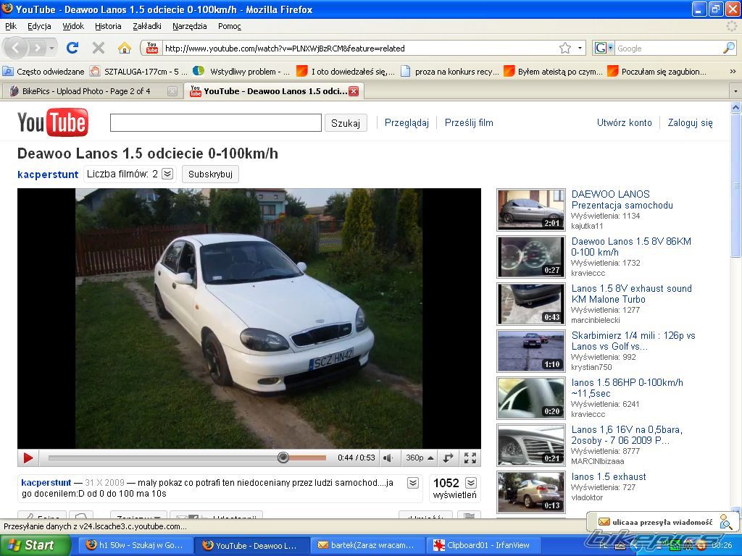
Task: Open the Przeglądaj link
Action: coord(407,123)
